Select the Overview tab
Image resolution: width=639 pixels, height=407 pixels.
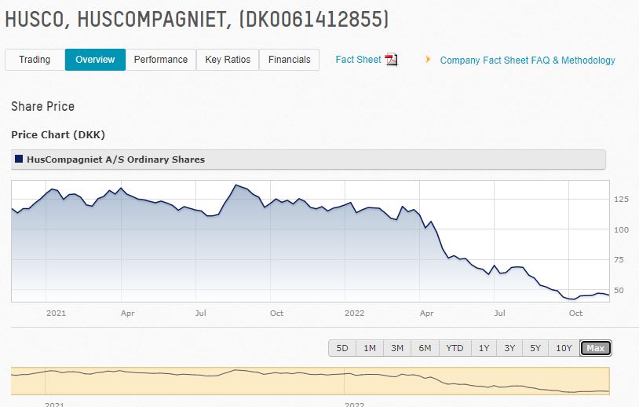coord(95,60)
